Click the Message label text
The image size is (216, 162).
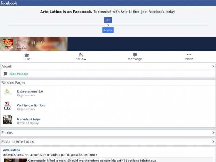click(135, 59)
